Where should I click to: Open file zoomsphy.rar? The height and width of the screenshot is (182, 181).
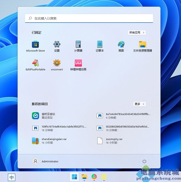tap(110, 141)
